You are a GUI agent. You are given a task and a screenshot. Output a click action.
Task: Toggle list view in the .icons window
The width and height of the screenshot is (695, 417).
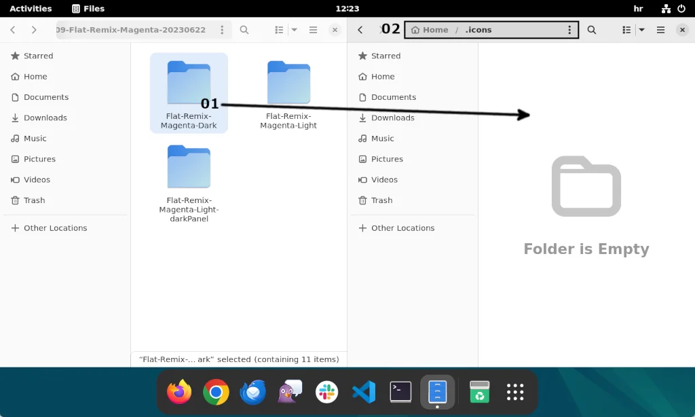pos(628,29)
